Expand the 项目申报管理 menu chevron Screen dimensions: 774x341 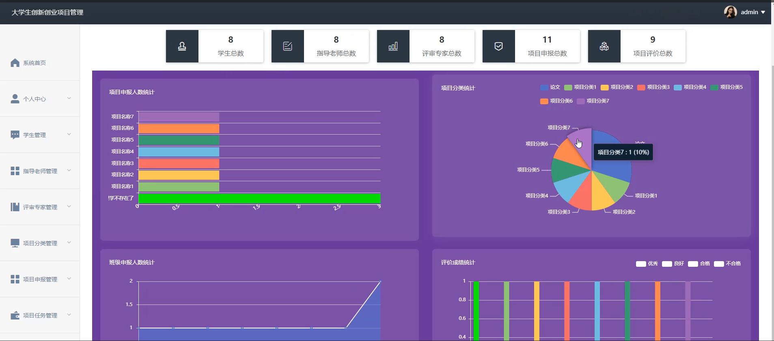[x=69, y=279]
